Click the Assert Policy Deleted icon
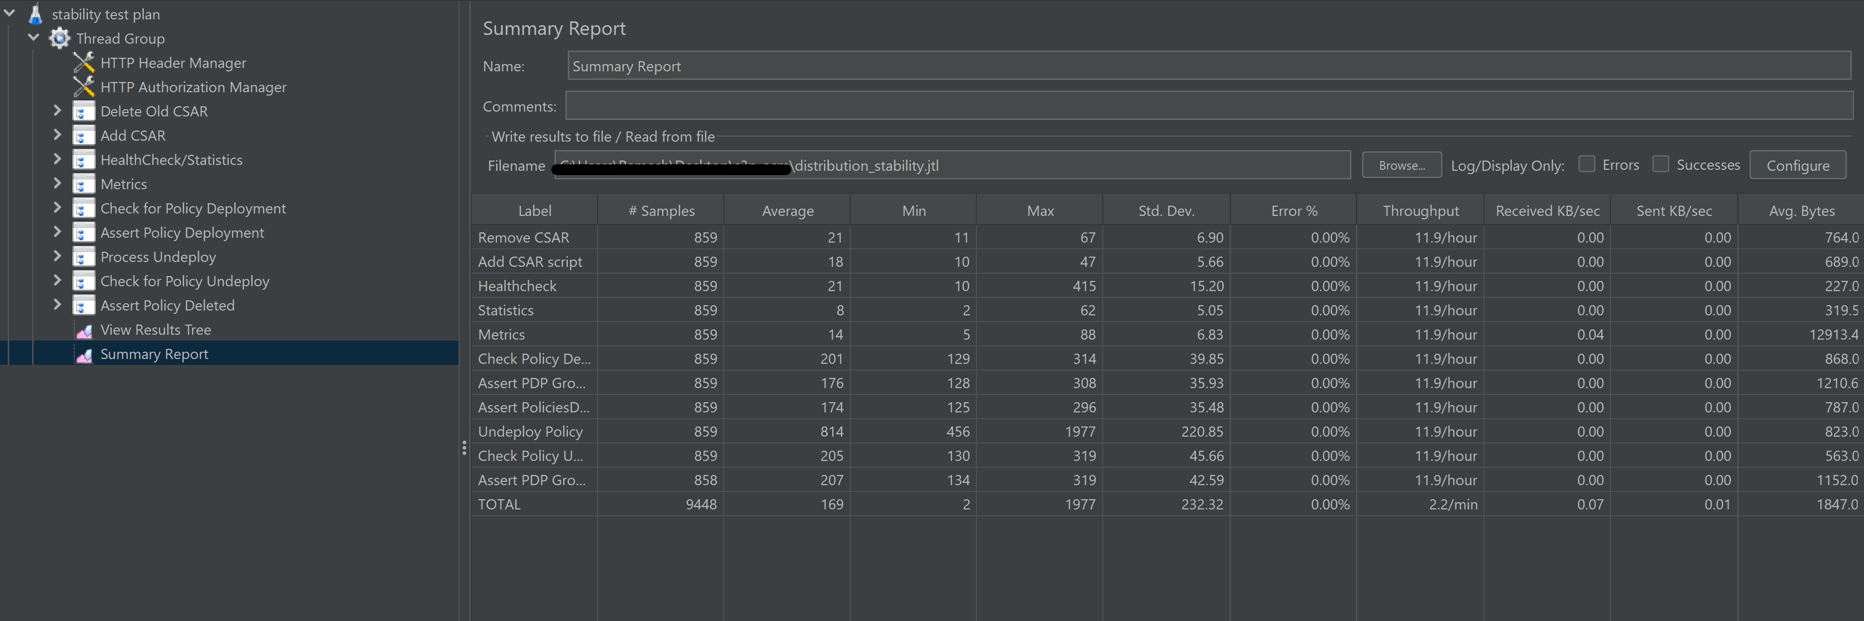 (x=84, y=305)
